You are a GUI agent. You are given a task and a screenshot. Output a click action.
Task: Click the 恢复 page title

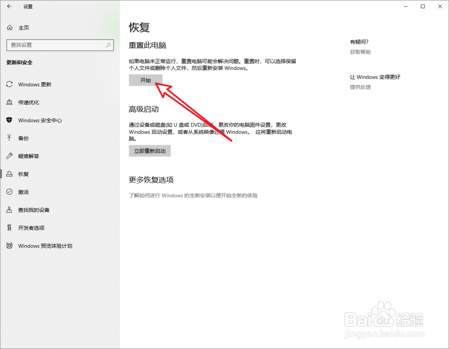tap(140, 27)
